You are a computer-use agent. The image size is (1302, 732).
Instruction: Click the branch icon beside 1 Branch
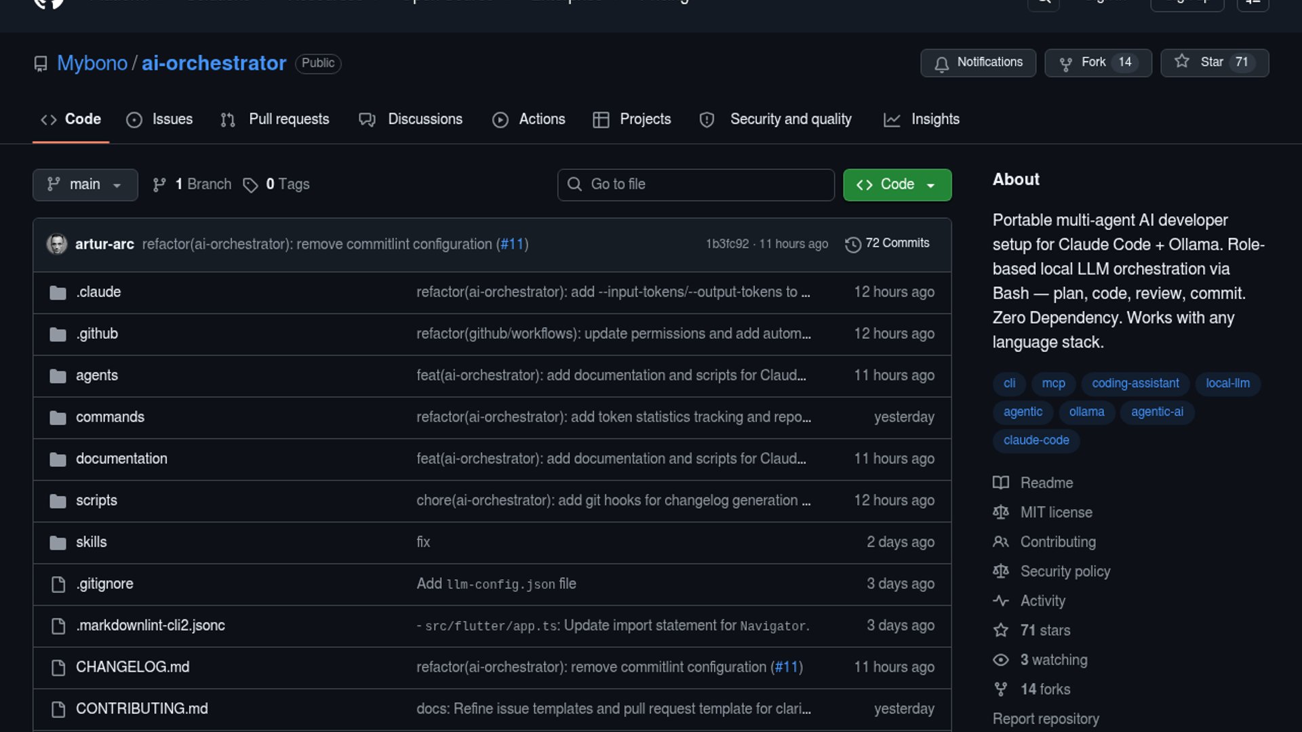159,185
